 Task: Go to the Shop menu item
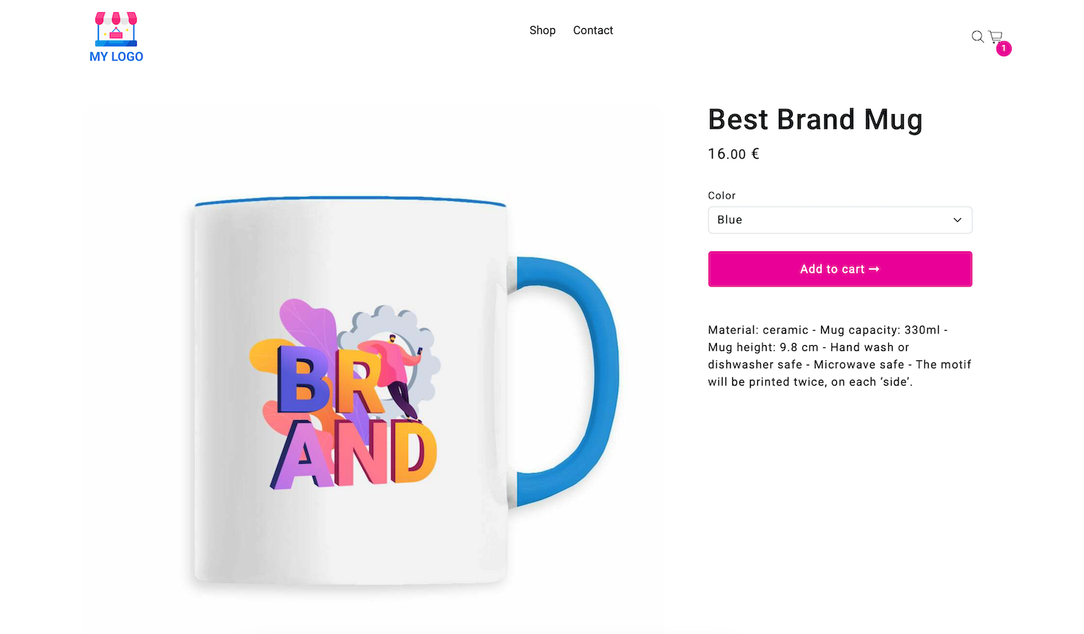click(542, 30)
